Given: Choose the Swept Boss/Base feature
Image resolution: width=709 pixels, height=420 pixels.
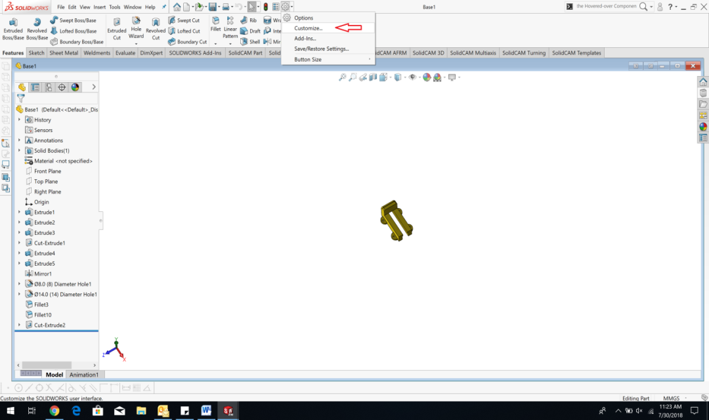Looking at the screenshot, I should (74, 20).
